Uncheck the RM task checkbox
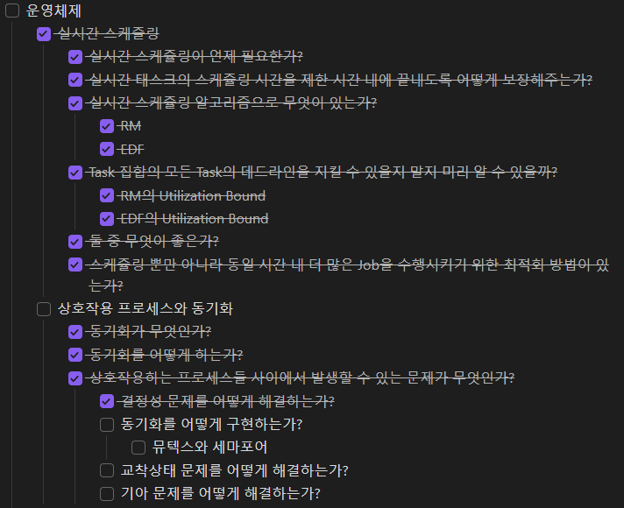This screenshot has width=624, height=508. coord(107,126)
